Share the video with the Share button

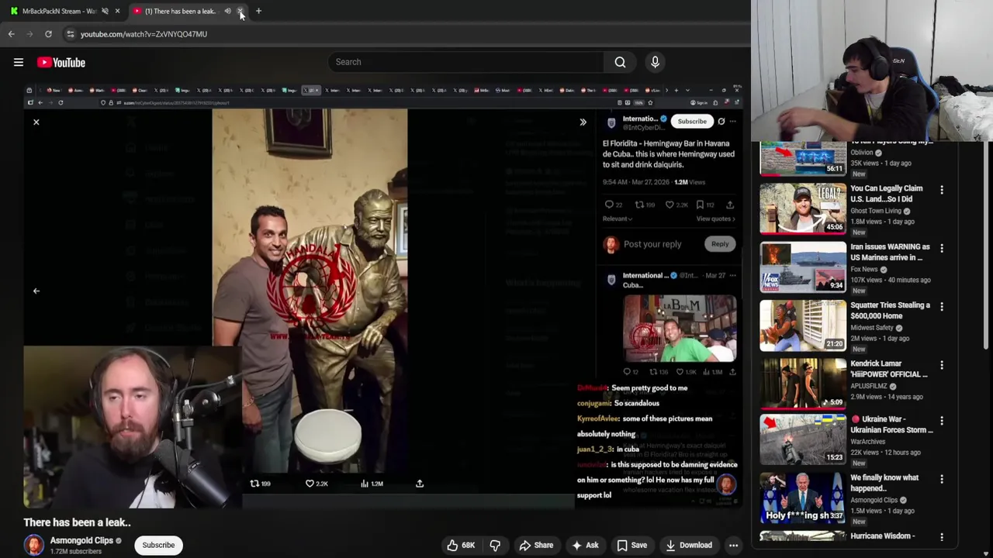click(x=536, y=545)
